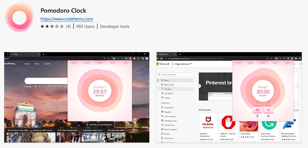Increase session length with up chevrons above 30
The width and height of the screenshot is (308, 148).
(x=257, y=102)
